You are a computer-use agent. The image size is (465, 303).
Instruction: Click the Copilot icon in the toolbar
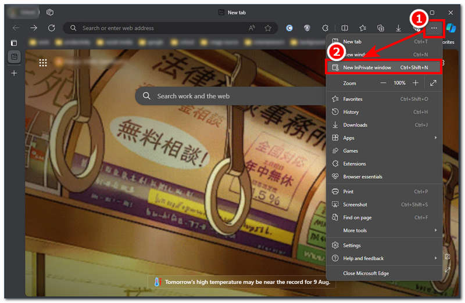point(451,28)
